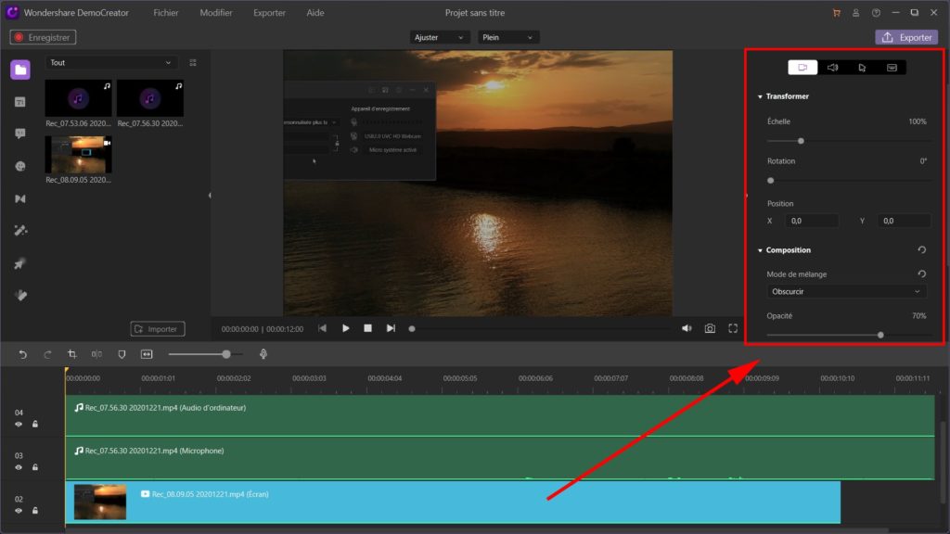The height and width of the screenshot is (534, 950).
Task: Open the bottom sidebar panel icon
Action: point(20,296)
